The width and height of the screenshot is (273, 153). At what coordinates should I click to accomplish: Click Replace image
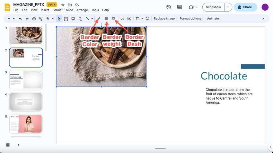click(x=164, y=18)
